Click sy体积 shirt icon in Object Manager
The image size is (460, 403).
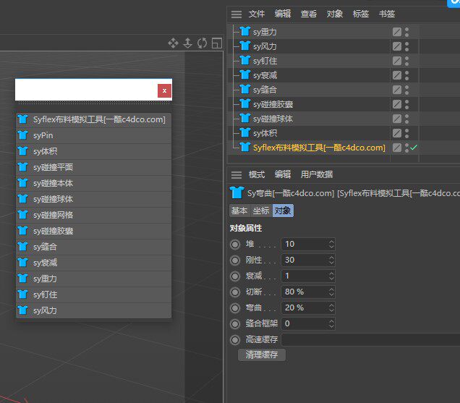point(244,133)
